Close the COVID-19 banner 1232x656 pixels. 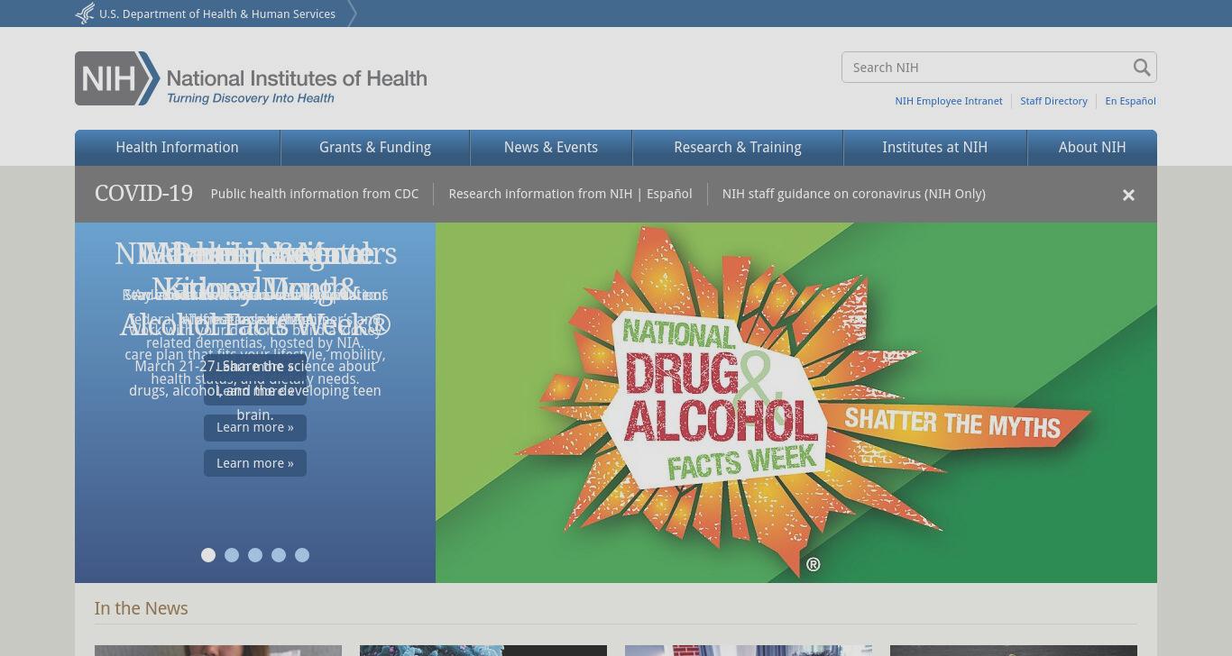pos(1128,195)
